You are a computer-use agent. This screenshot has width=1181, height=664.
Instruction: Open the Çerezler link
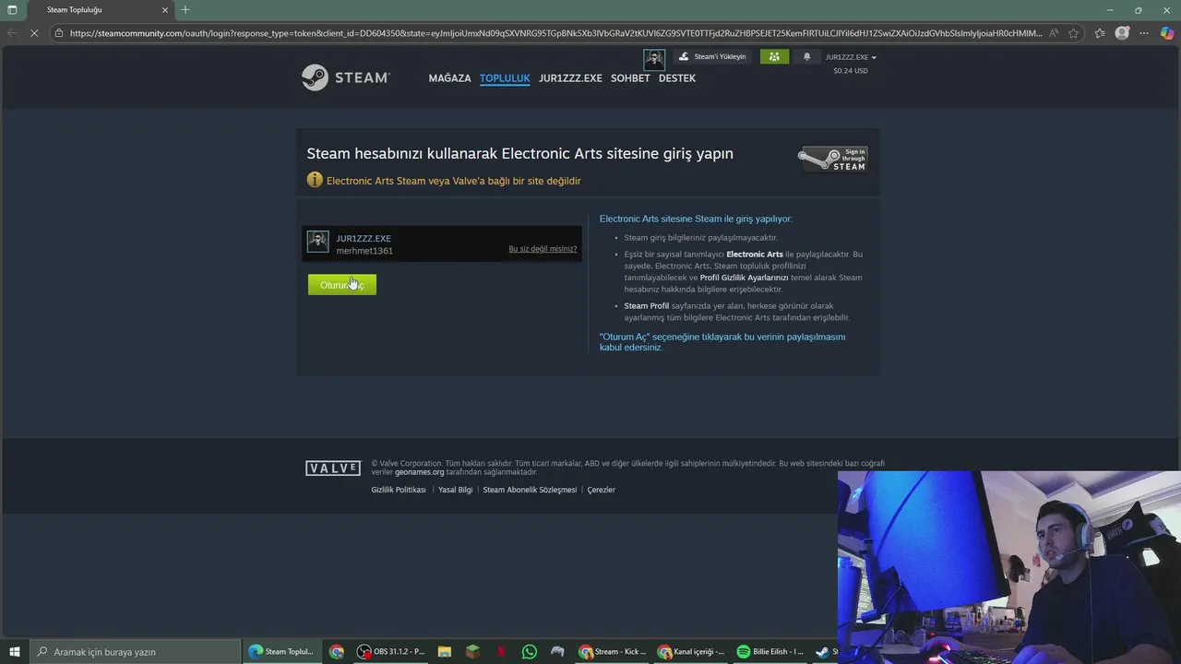[x=602, y=490]
